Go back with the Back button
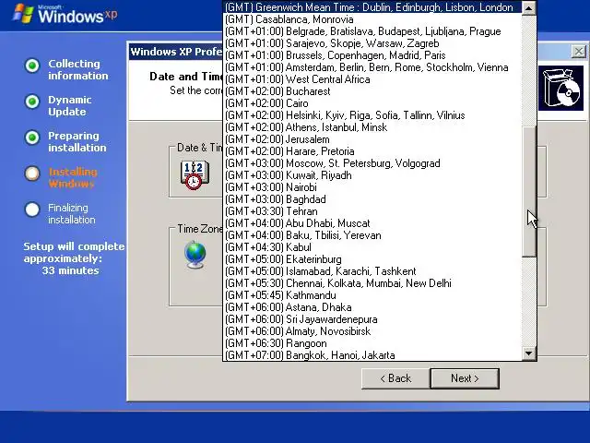 (x=395, y=378)
